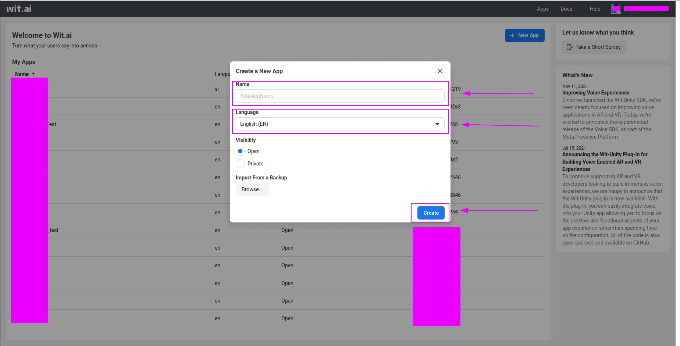
Task: Sort apps by Name column arrow
Action: click(33, 74)
